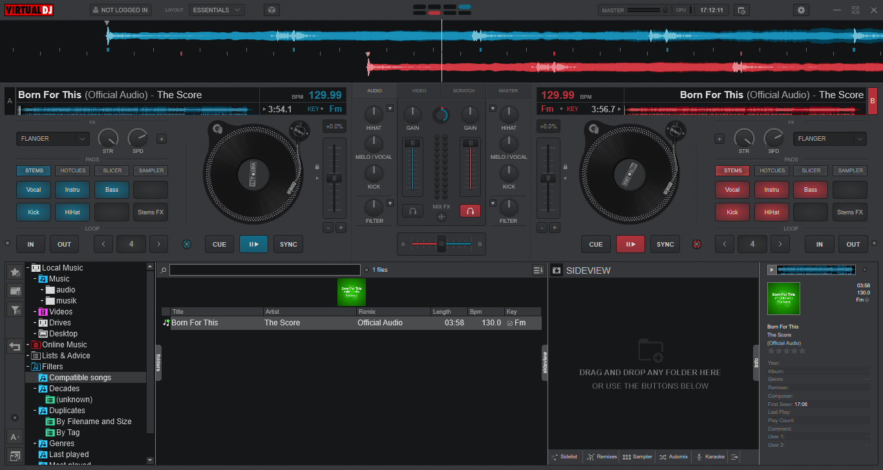The width and height of the screenshot is (883, 470).
Task: Click the left deck pitch slider
Action: [x=334, y=178]
